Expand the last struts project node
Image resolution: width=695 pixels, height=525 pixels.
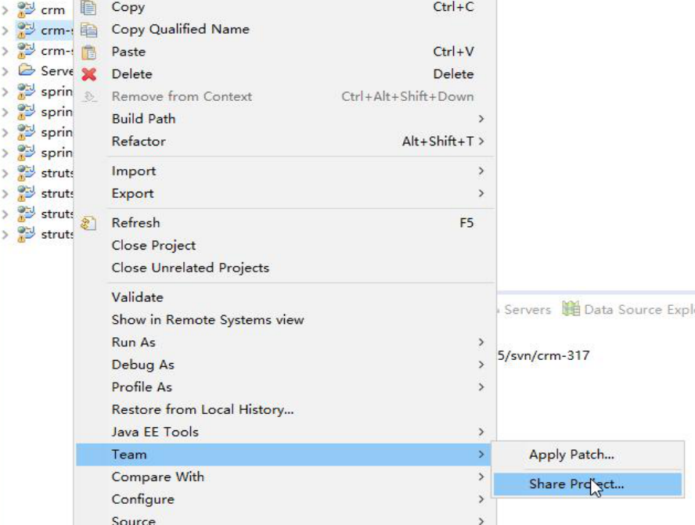click(x=5, y=234)
